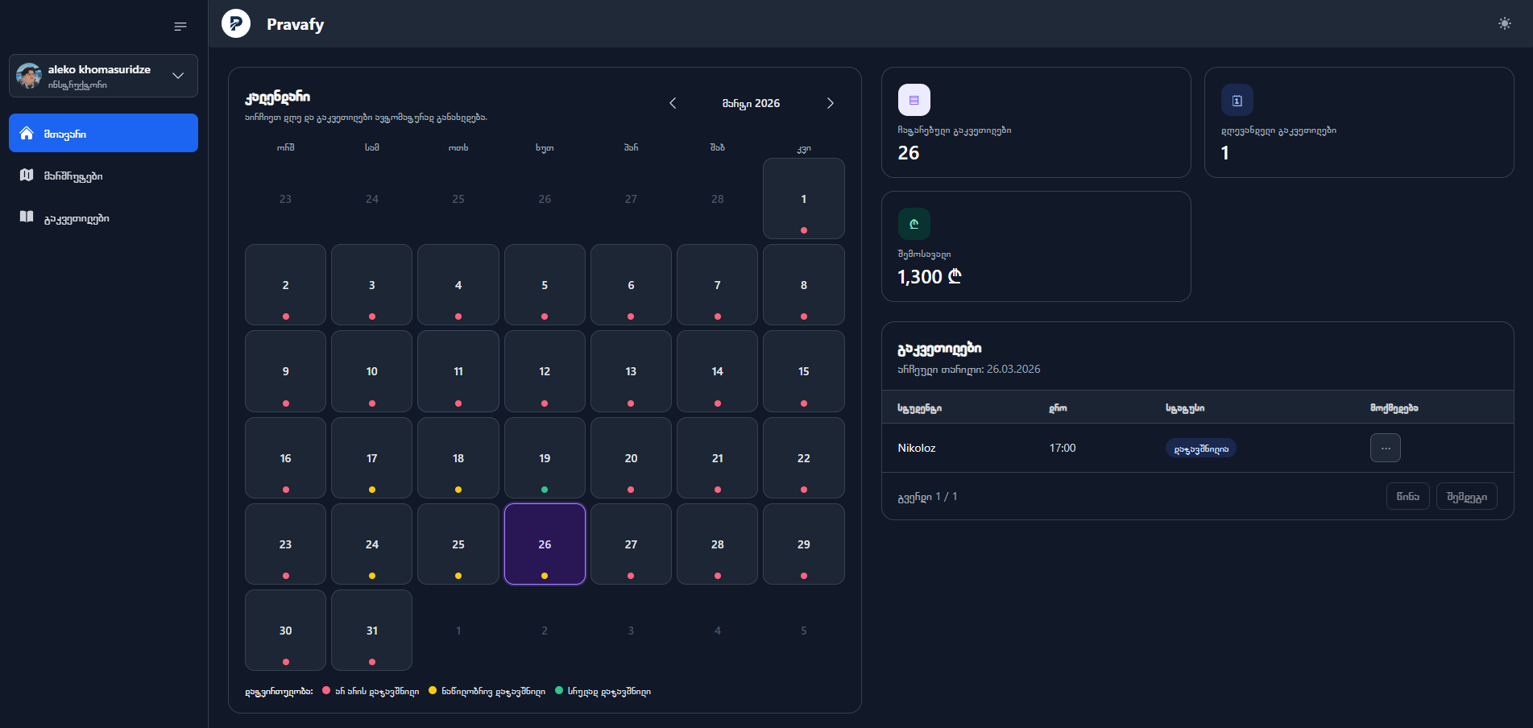1533x728 pixels.
Task: Click the user avatar in the sidebar
Action: click(29, 76)
